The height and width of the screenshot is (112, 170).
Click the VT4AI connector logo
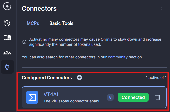(32, 97)
